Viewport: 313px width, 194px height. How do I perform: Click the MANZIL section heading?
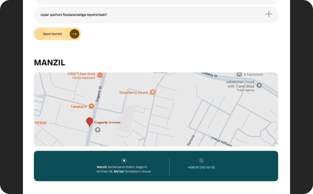[x=49, y=63]
